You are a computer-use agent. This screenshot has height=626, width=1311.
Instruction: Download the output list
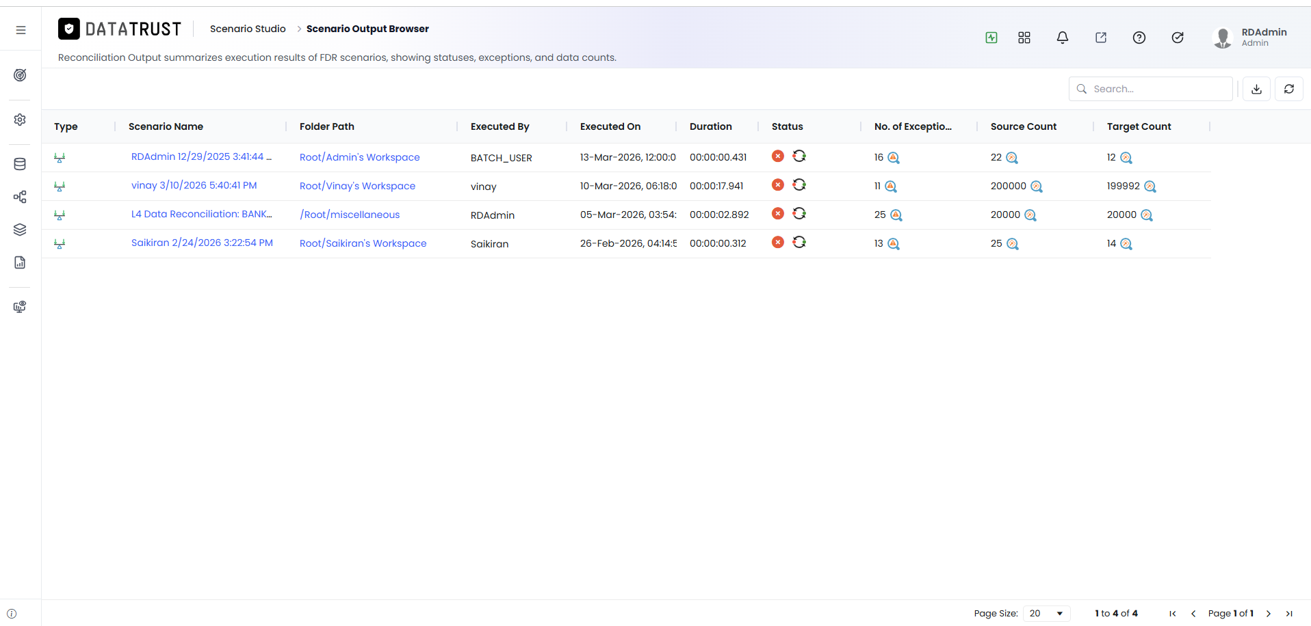coord(1257,89)
